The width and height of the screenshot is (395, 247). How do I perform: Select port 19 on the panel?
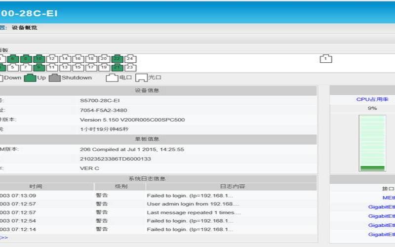104,67
